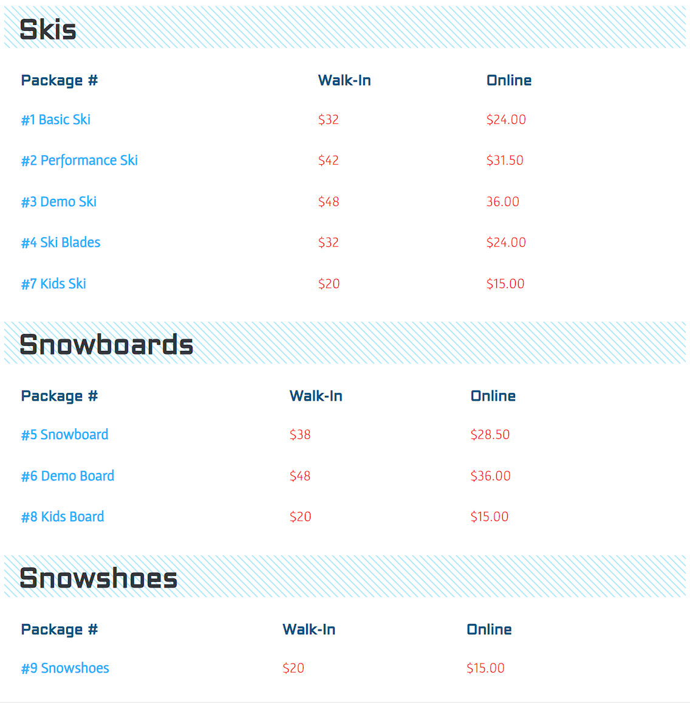The height and width of the screenshot is (703, 690).
Task: Click the $24.00 online price for Basic Ski
Action: [x=506, y=120]
